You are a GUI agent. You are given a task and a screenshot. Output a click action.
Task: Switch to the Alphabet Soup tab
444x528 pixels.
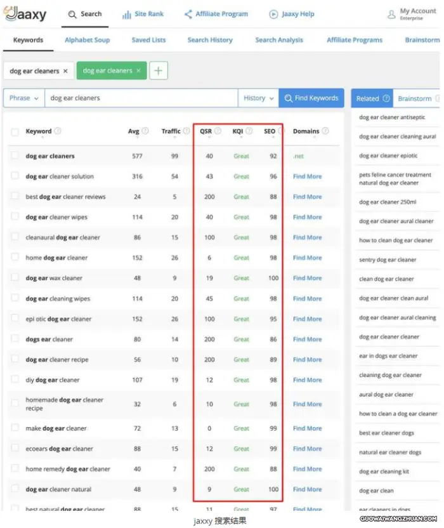[87, 40]
